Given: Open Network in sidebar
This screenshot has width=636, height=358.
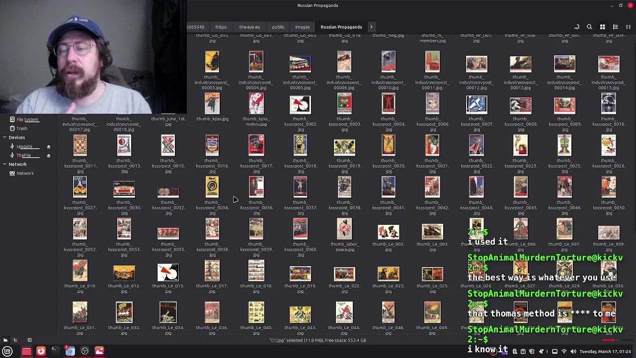Looking at the screenshot, I should tap(25, 173).
